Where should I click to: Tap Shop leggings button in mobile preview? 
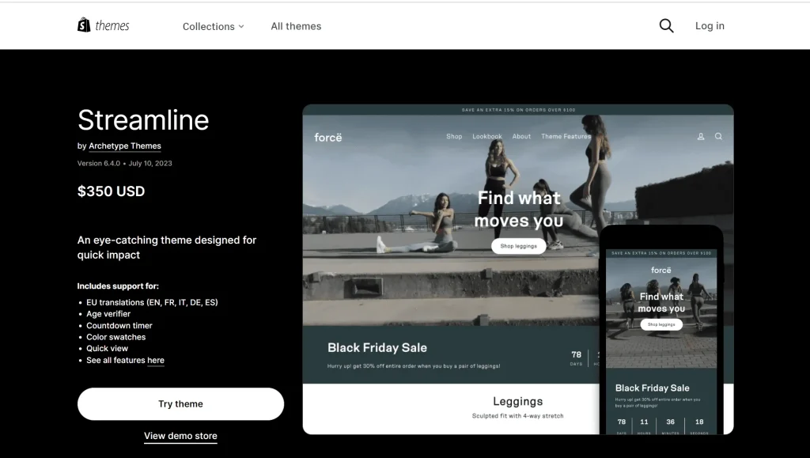click(660, 324)
